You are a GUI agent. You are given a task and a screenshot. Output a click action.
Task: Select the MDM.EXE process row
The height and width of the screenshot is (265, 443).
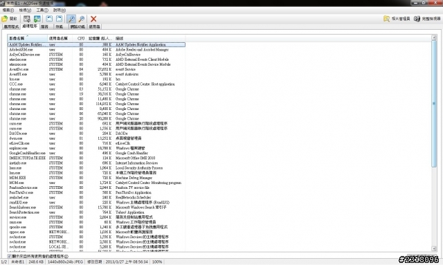point(96,178)
